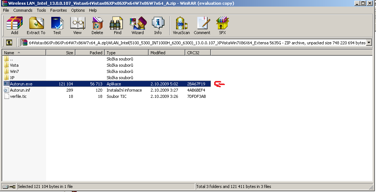Run VirusScan on the archive
376x192 pixels.
181,26
